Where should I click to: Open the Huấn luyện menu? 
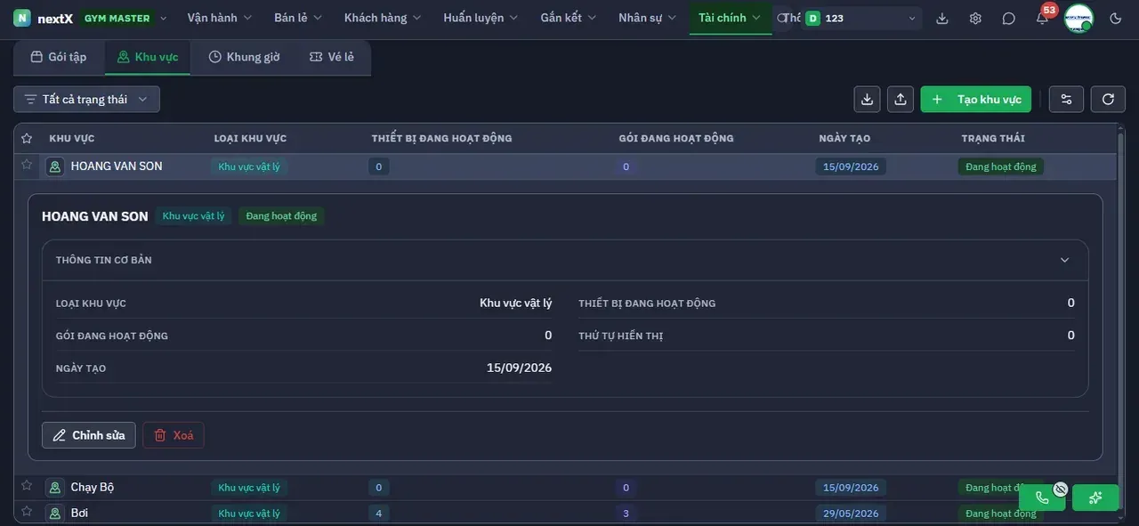[x=481, y=18]
